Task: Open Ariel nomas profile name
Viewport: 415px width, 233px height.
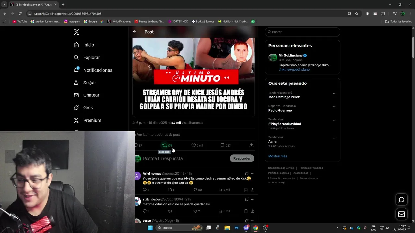Action: click(x=152, y=174)
